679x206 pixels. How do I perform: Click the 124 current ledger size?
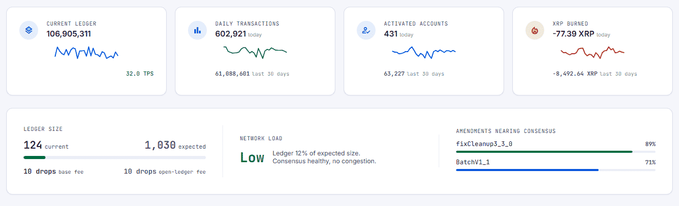coord(32,146)
